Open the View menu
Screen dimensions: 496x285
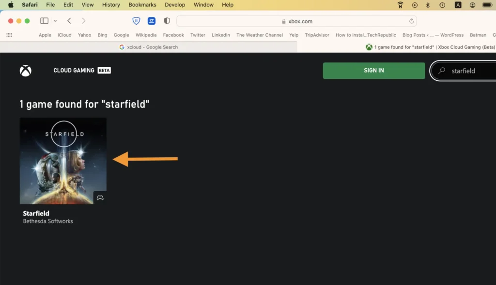(88, 5)
